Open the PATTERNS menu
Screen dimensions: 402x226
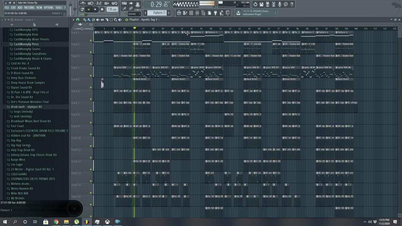point(29,8)
